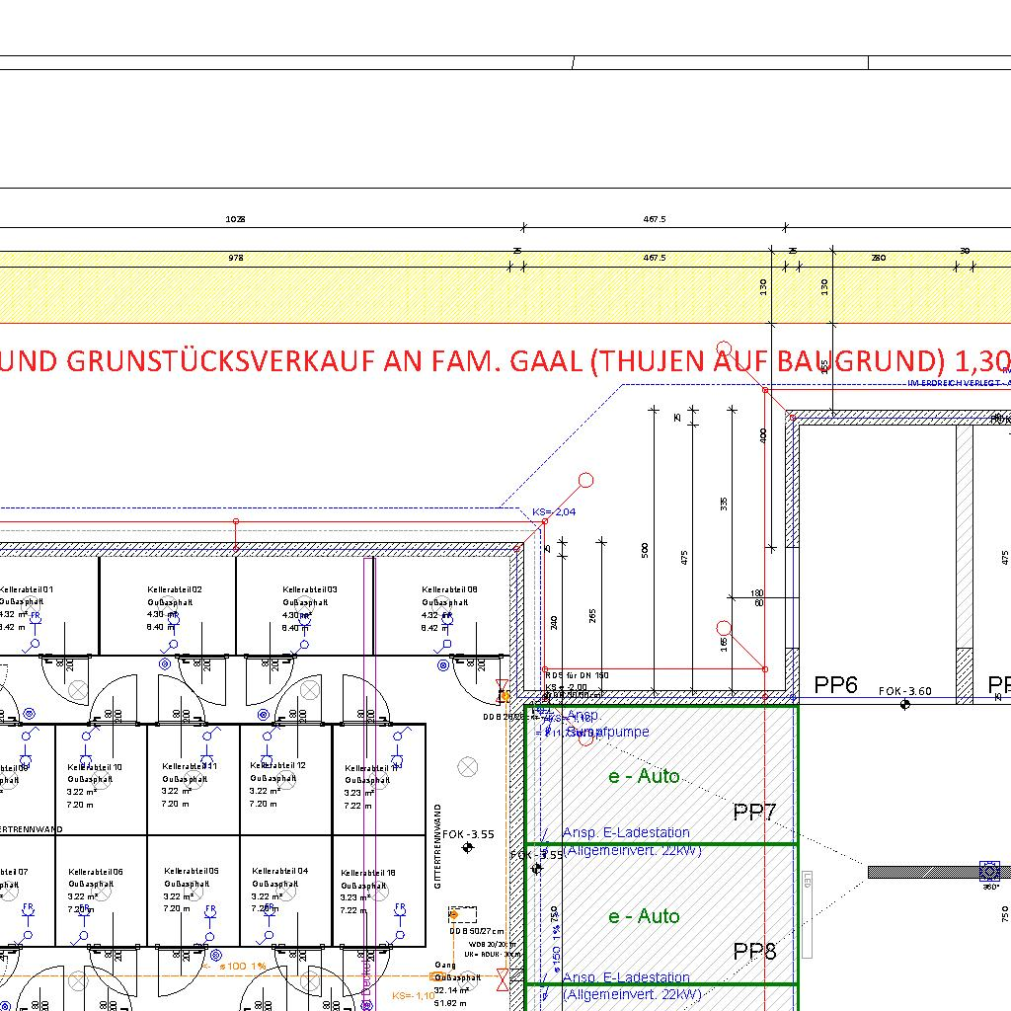
Task: Click the red circle next to the 165 dimension
Action: coord(724,628)
